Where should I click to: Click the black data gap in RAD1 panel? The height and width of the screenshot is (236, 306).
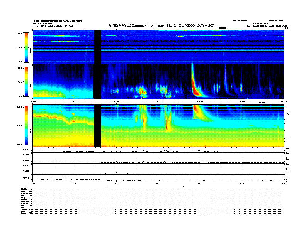click(x=97, y=82)
